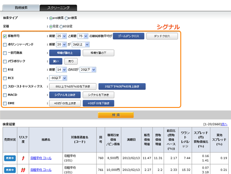Choose the 相場が雲の上 button
This screenshot has height=174, width=231.
(x=65, y=53)
